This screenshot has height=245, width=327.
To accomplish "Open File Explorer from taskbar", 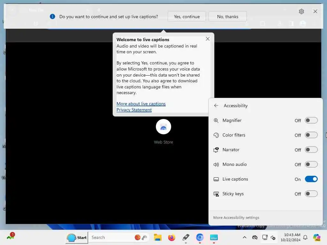I will [x=158, y=237].
